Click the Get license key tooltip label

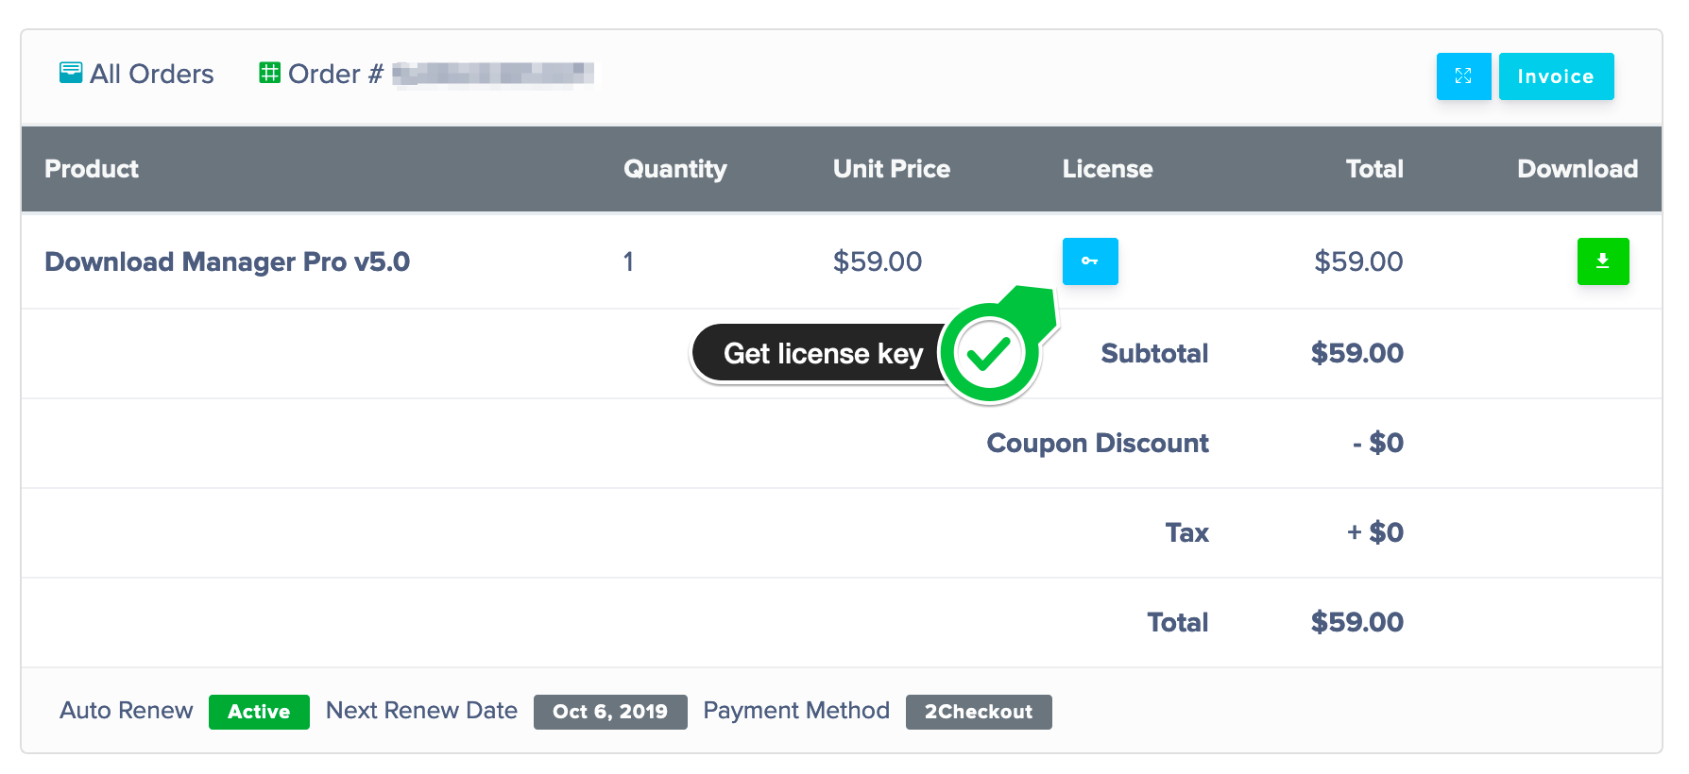[x=823, y=353]
